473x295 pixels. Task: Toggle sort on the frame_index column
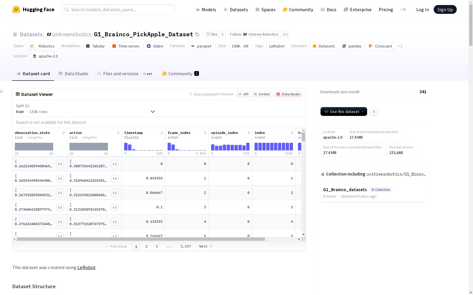pyautogui.click(x=205, y=133)
